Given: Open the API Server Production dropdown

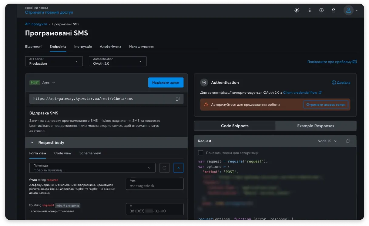Looking at the screenshot, I should click(54, 61).
